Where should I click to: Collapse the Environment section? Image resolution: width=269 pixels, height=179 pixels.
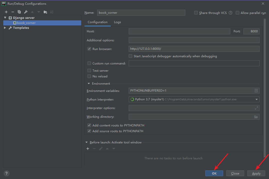coord(89,84)
